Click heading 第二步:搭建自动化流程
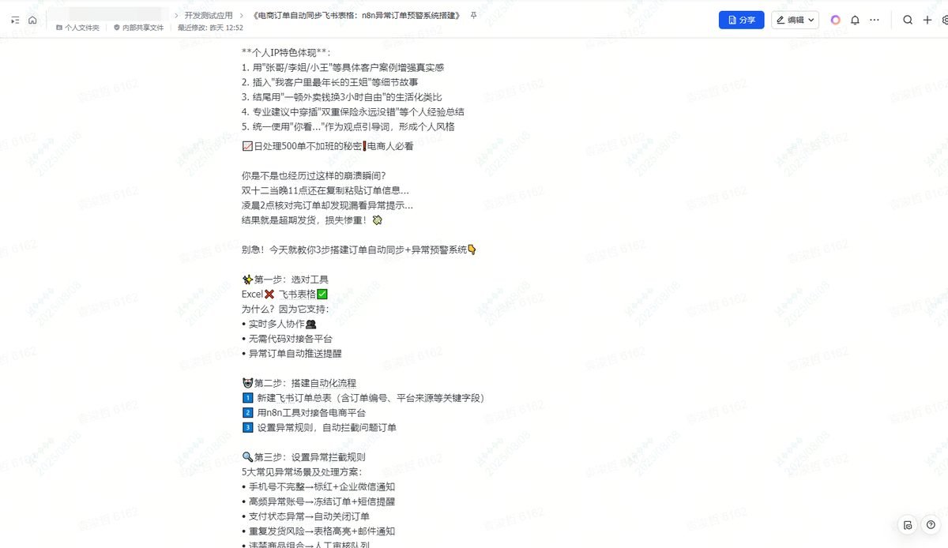Viewport: 948px width, 548px height. 299,383
